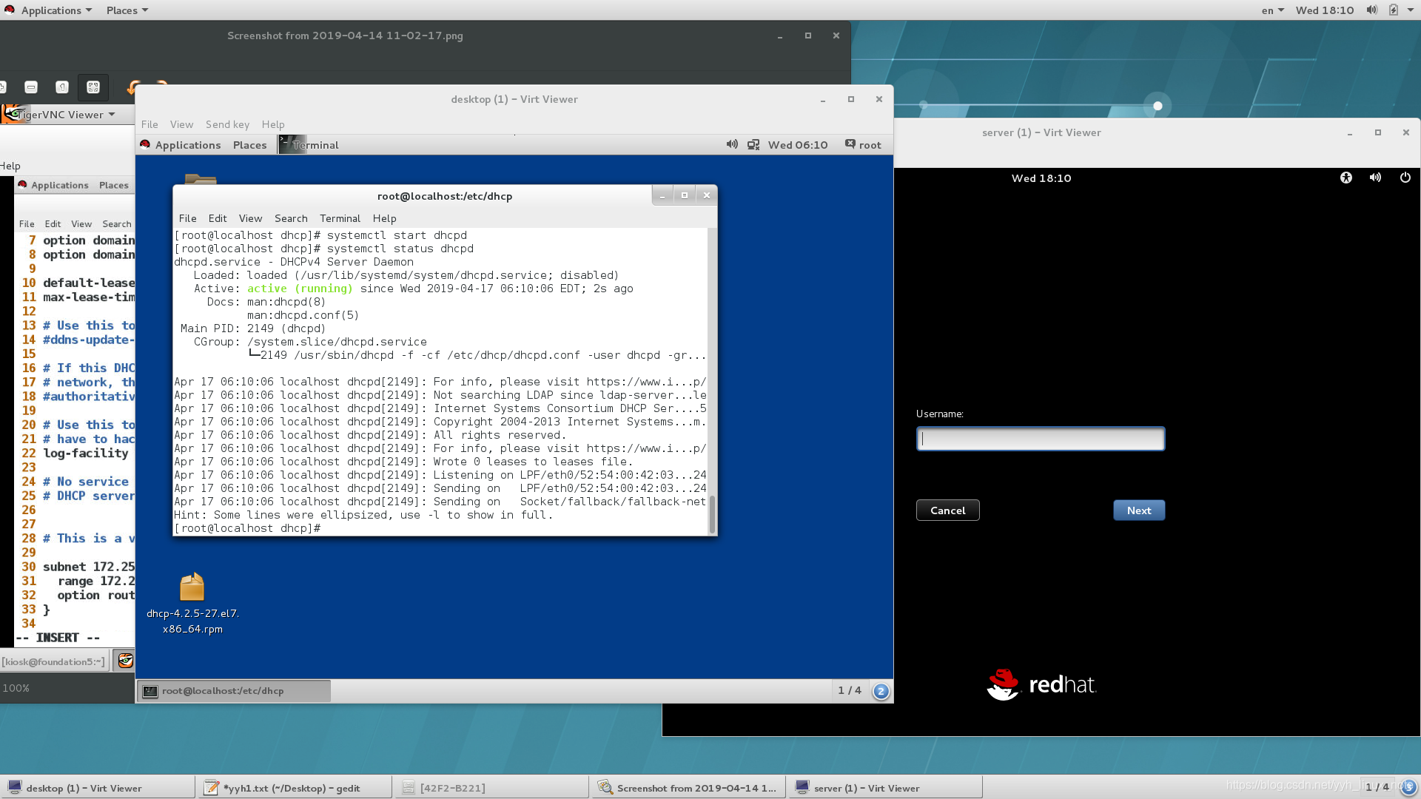
Task: Expand host Applications menu dropdown
Action: (56, 10)
